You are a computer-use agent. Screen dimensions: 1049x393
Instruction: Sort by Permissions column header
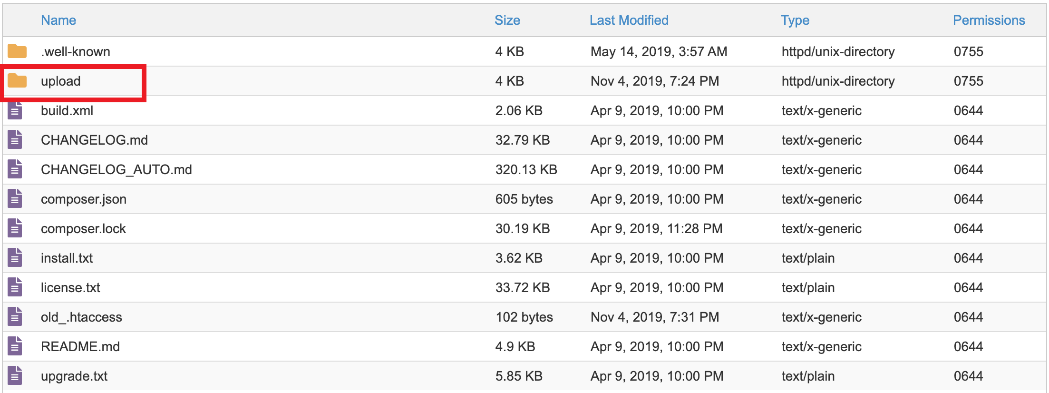tap(989, 20)
